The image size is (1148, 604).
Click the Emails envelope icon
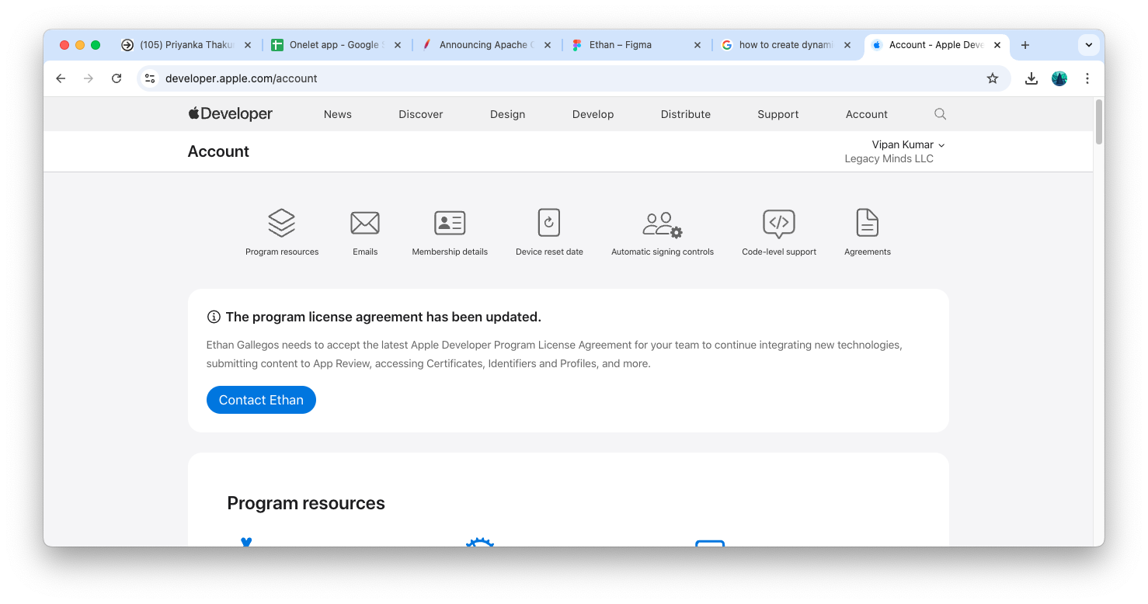pyautogui.click(x=364, y=223)
